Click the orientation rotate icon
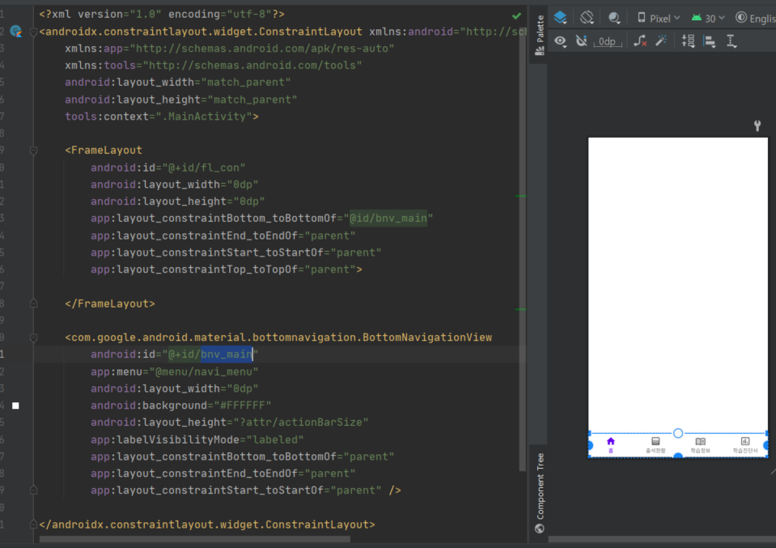 (x=587, y=18)
